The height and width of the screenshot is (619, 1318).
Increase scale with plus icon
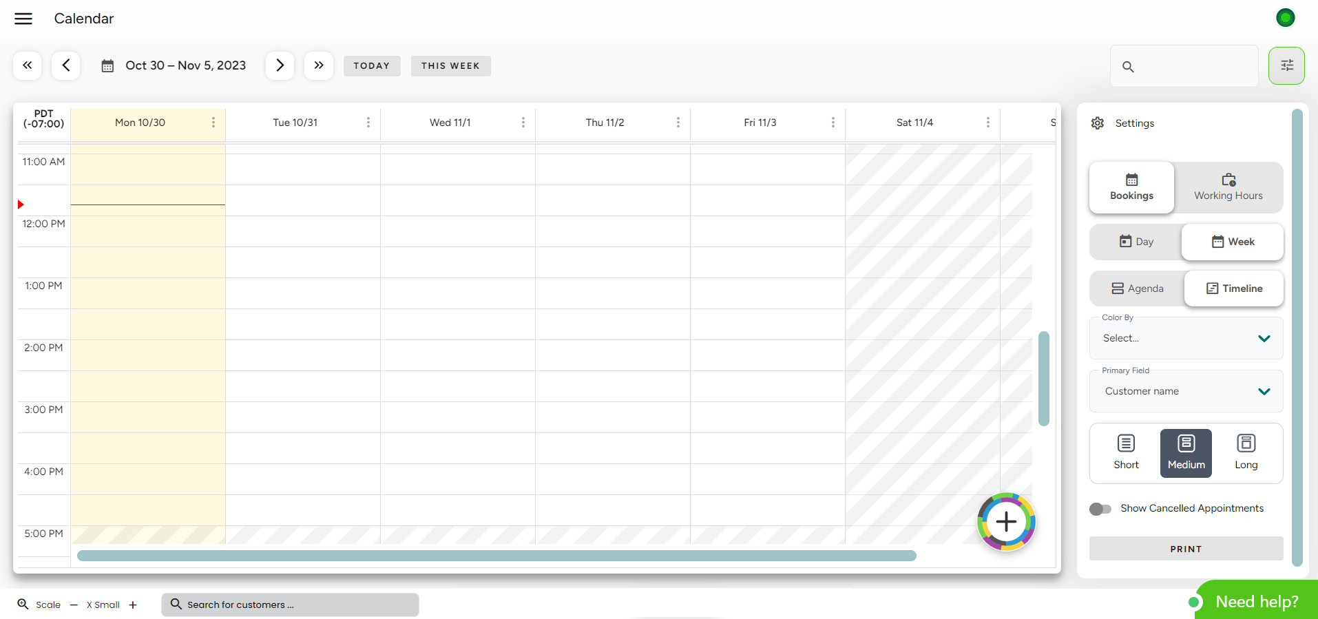click(x=133, y=605)
